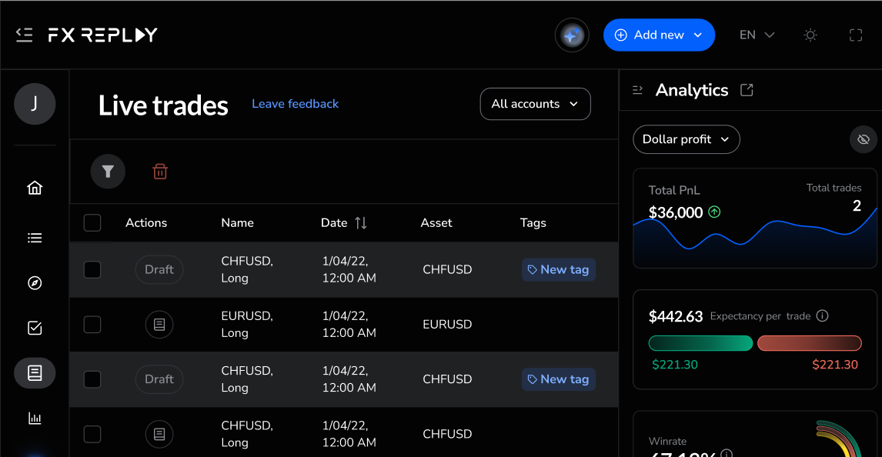Switch theme using the sun icon
This screenshot has width=882, height=457.
[x=810, y=35]
